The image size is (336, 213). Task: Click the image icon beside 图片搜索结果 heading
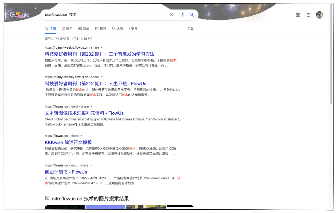[x=47, y=198]
